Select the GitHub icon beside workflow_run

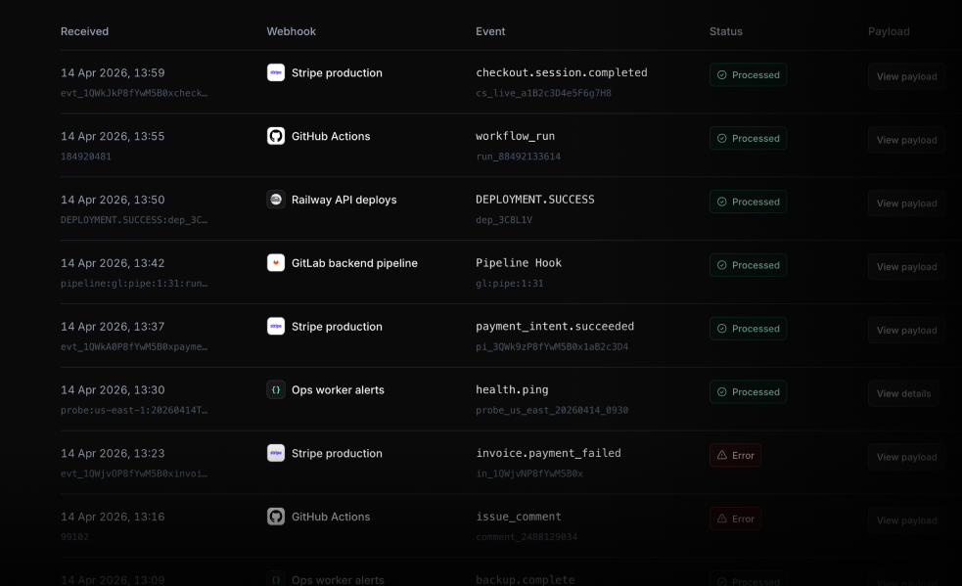tap(275, 136)
